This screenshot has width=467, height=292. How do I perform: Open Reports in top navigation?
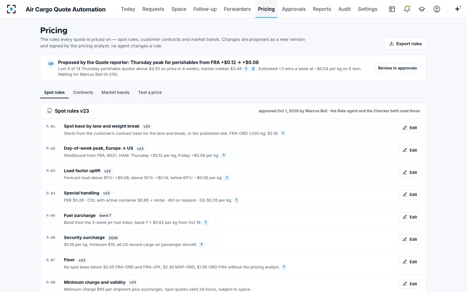click(x=322, y=9)
